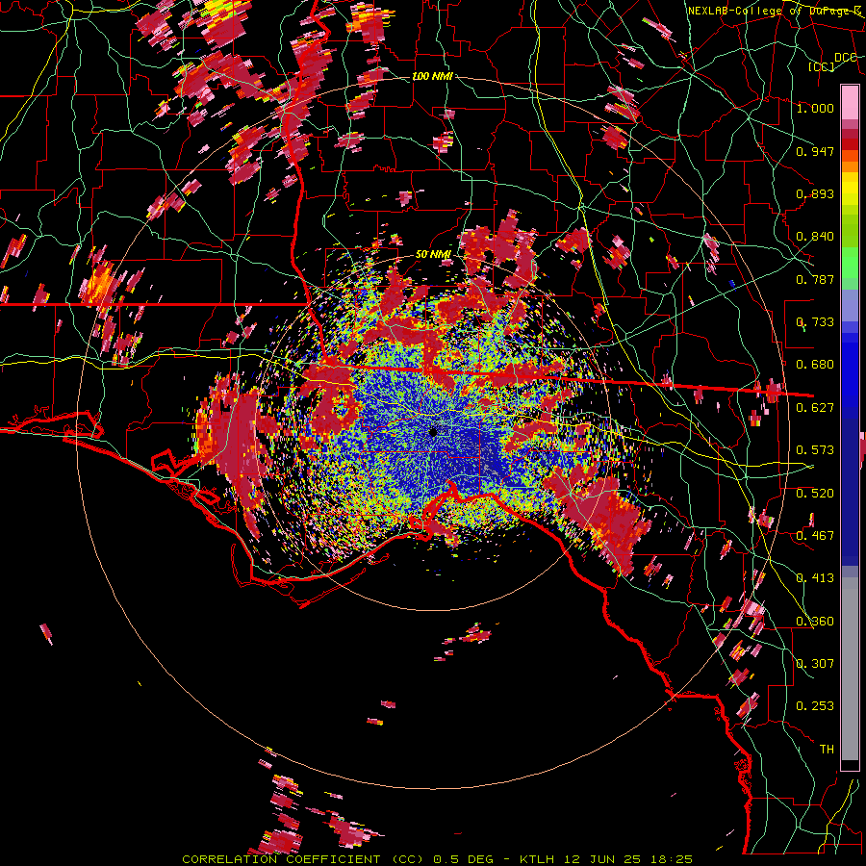
Task: Click the 0.627 scale label
Action: (x=815, y=408)
